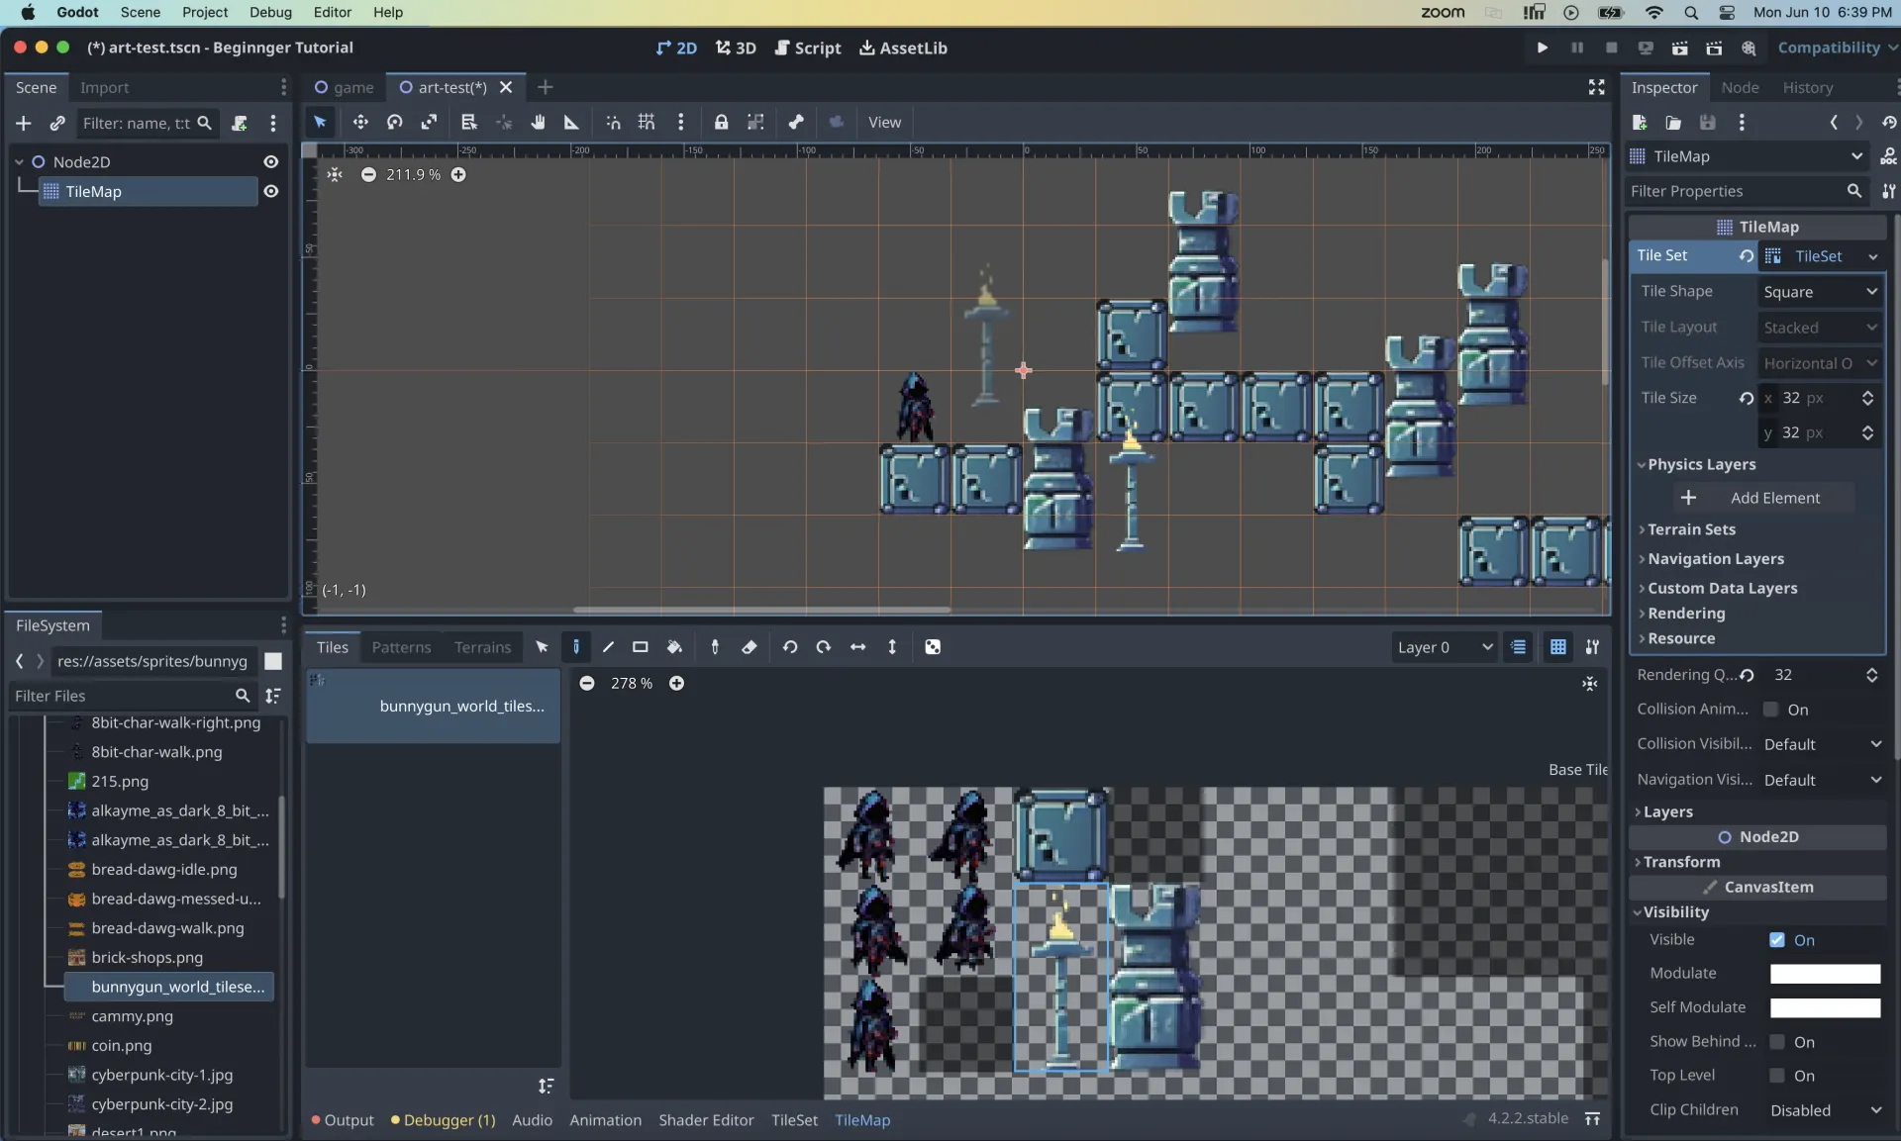Select the Ruler Mode tool
This screenshot has width=1901, height=1141.
(x=571, y=122)
